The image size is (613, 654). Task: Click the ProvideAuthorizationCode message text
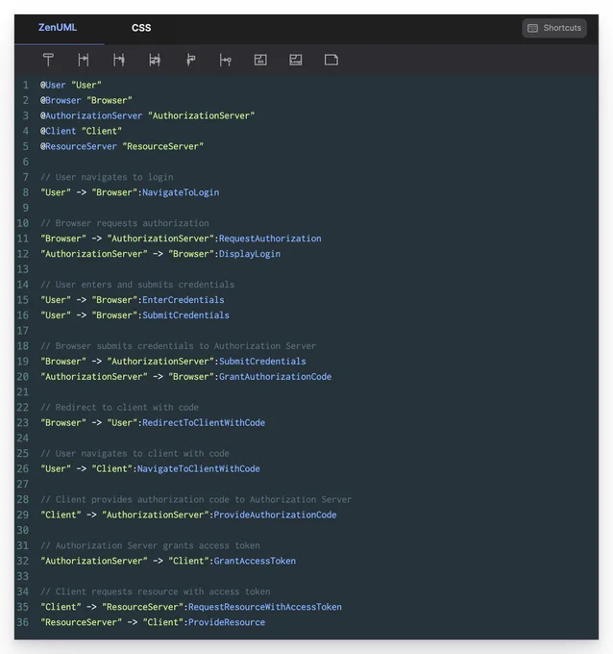(276, 516)
